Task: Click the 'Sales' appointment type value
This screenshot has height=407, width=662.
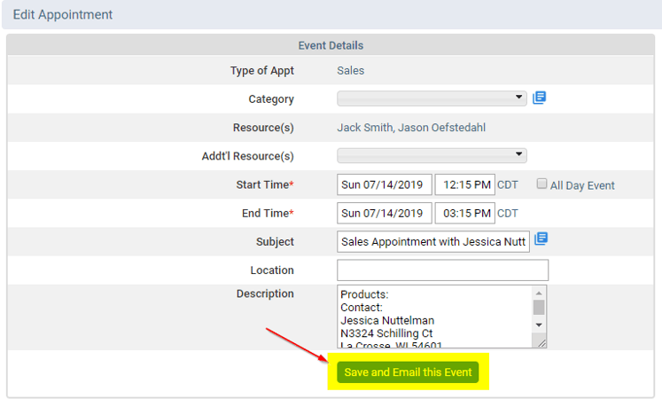Action: tap(350, 71)
